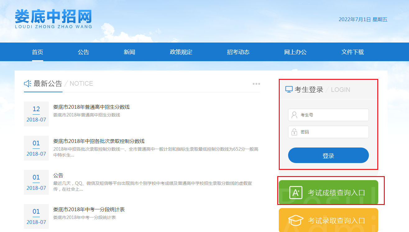
Task: Navigate to 网上办公
Action: click(296, 52)
